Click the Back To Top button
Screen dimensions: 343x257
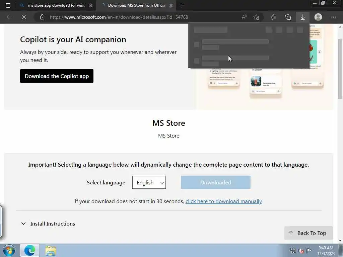click(308, 233)
